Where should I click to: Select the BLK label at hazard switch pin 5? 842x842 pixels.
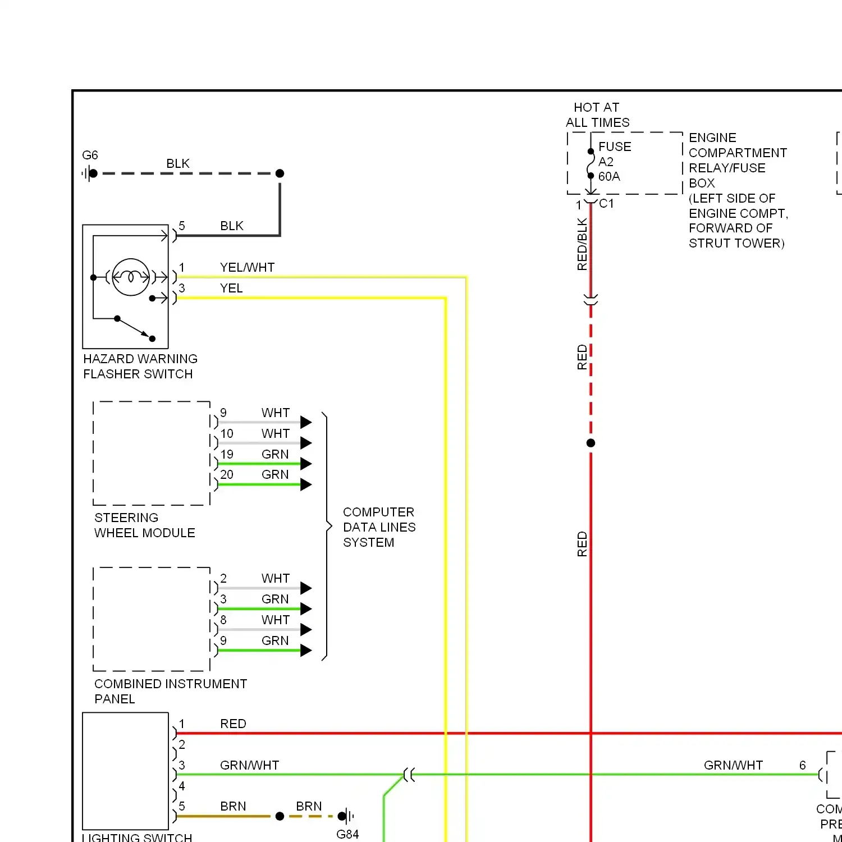pos(232,226)
